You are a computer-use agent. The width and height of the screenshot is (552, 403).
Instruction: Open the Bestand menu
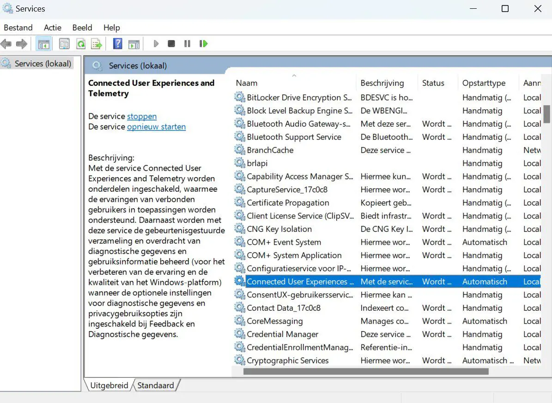(18, 28)
